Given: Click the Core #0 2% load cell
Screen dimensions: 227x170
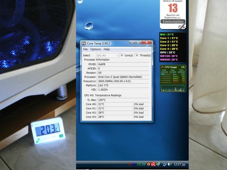Looking at the screenshot, I should [141, 104].
